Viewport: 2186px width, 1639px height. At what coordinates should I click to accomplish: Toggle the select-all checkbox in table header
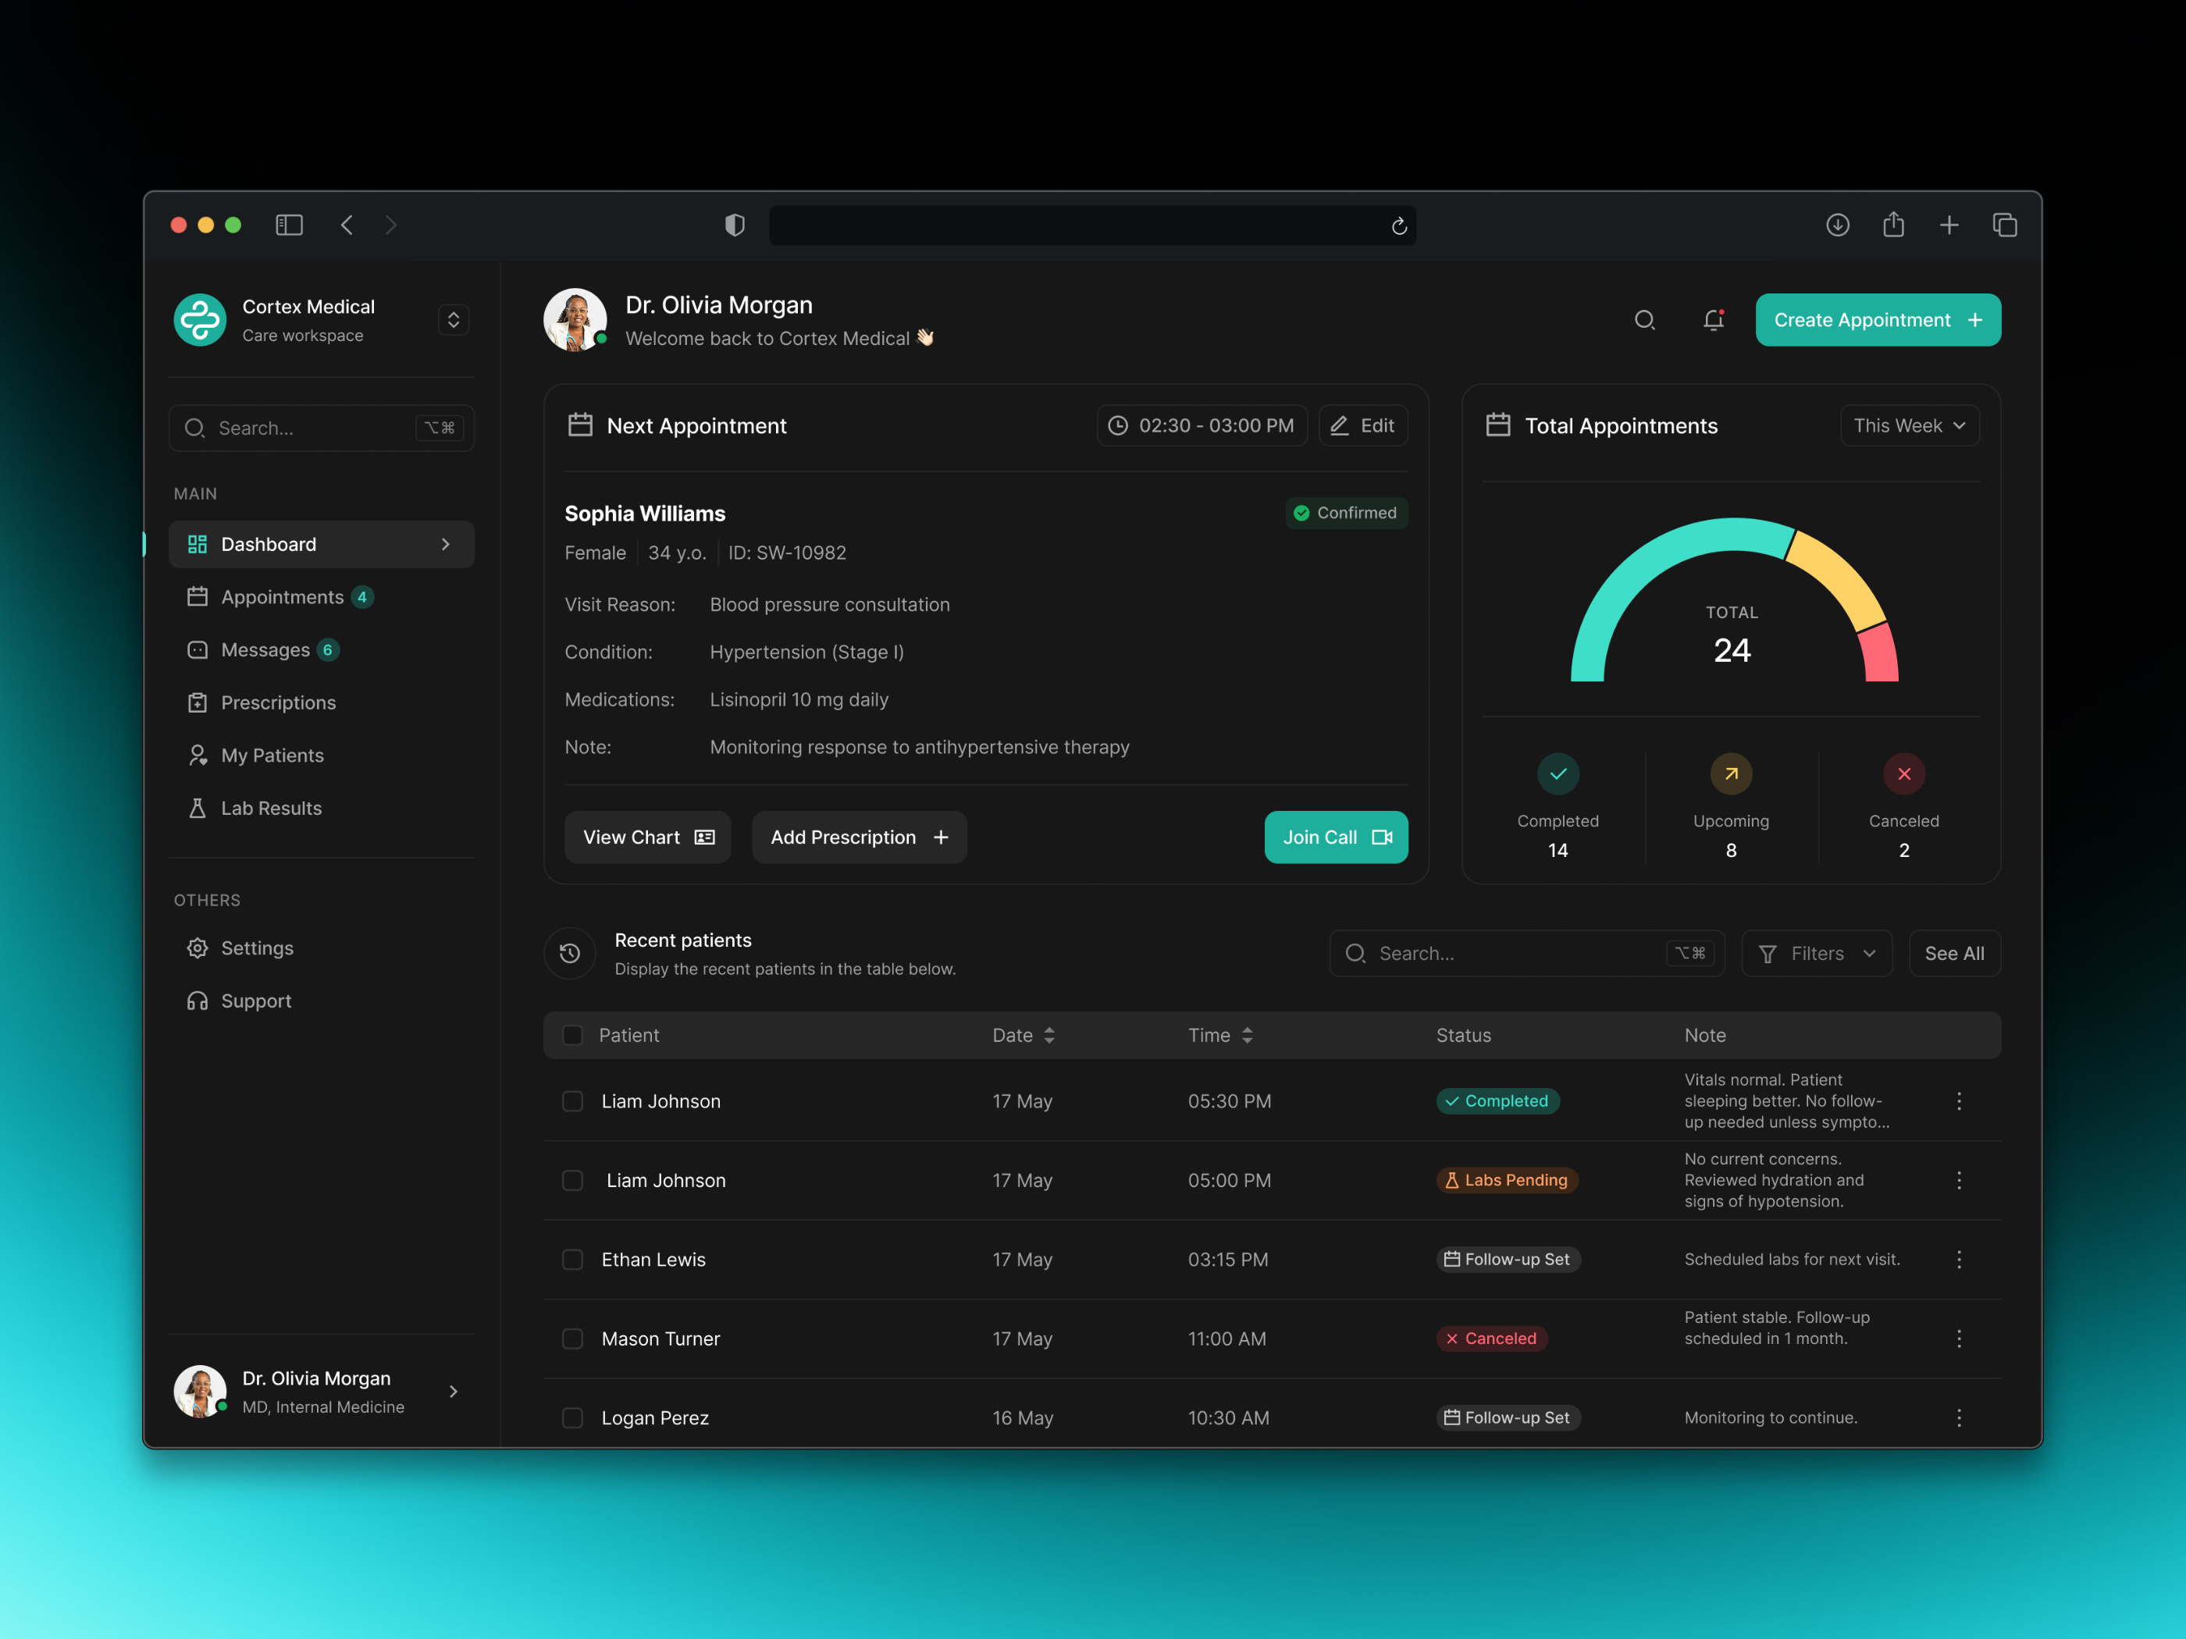pyautogui.click(x=572, y=1034)
